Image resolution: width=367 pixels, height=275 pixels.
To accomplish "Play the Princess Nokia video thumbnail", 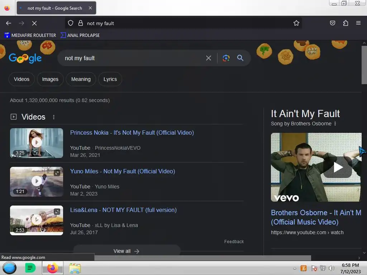I will [37, 143].
